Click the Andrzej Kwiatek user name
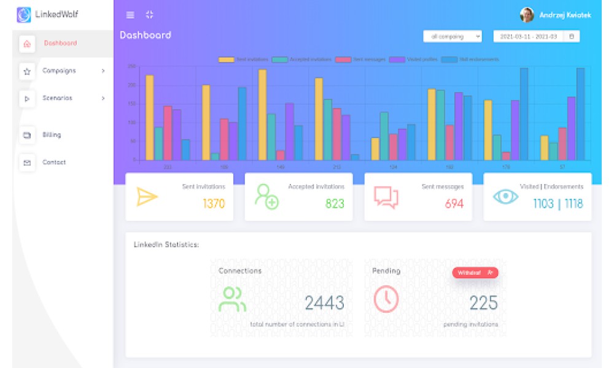Image resolution: width=614 pixels, height=368 pixels. click(565, 15)
